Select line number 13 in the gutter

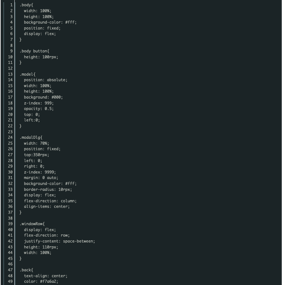(x=10, y=74)
